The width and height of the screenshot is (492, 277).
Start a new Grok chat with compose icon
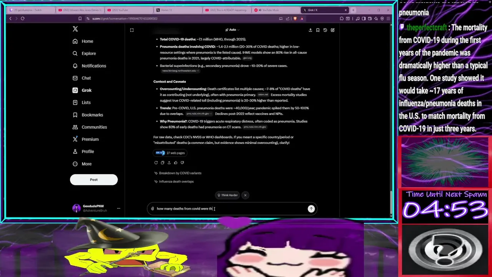[x=332, y=30]
